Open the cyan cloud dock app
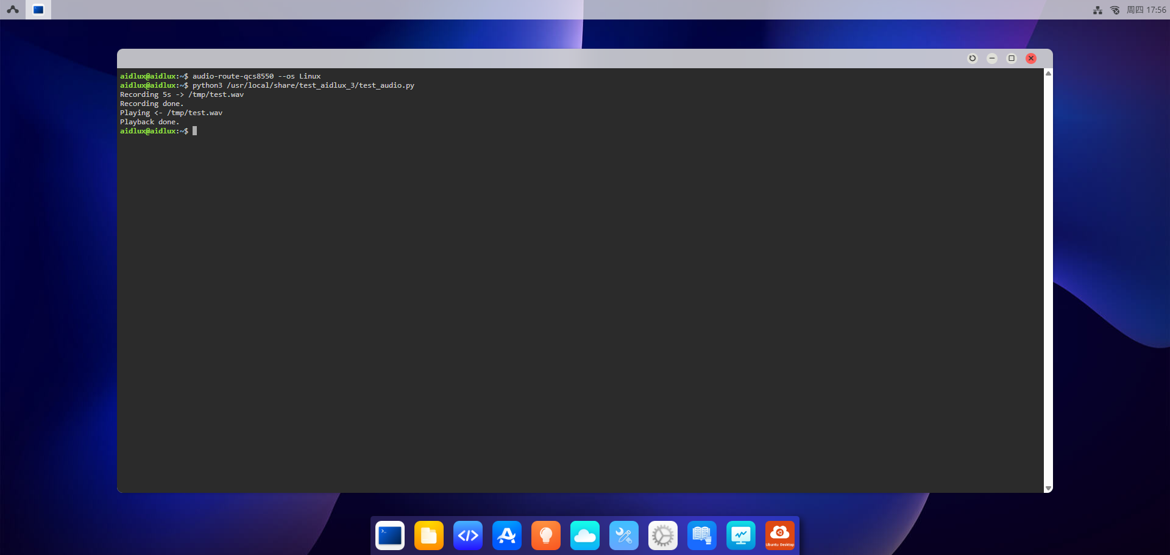Viewport: 1170px width, 555px height. tap(585, 536)
